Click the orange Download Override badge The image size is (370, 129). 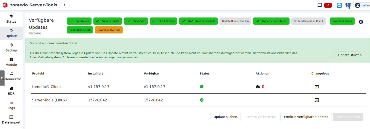109,30
